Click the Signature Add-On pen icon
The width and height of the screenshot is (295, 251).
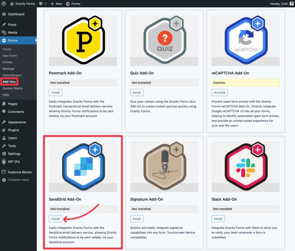[x=164, y=166]
